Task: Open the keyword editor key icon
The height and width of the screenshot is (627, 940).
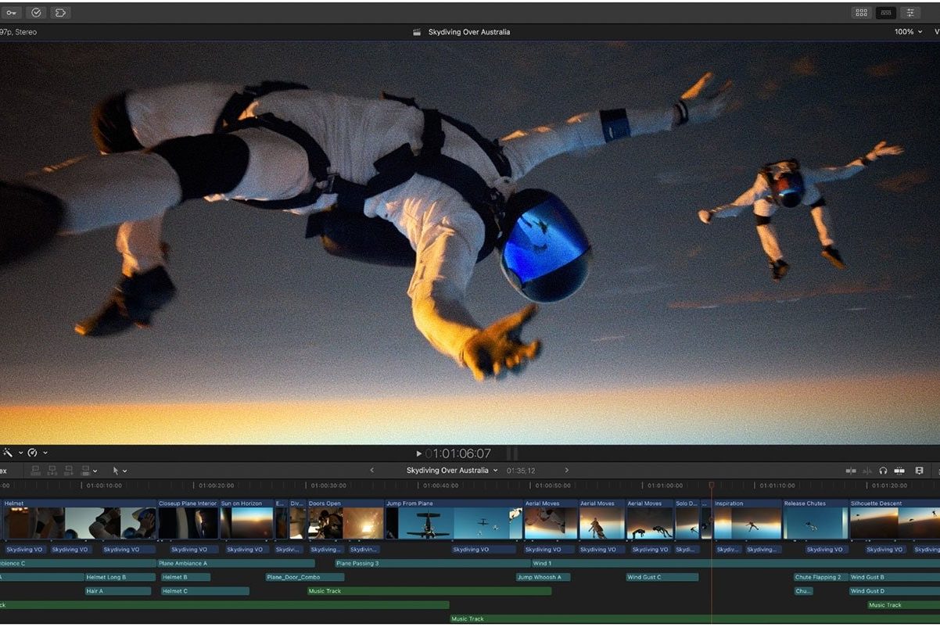Action: pyautogui.click(x=10, y=13)
